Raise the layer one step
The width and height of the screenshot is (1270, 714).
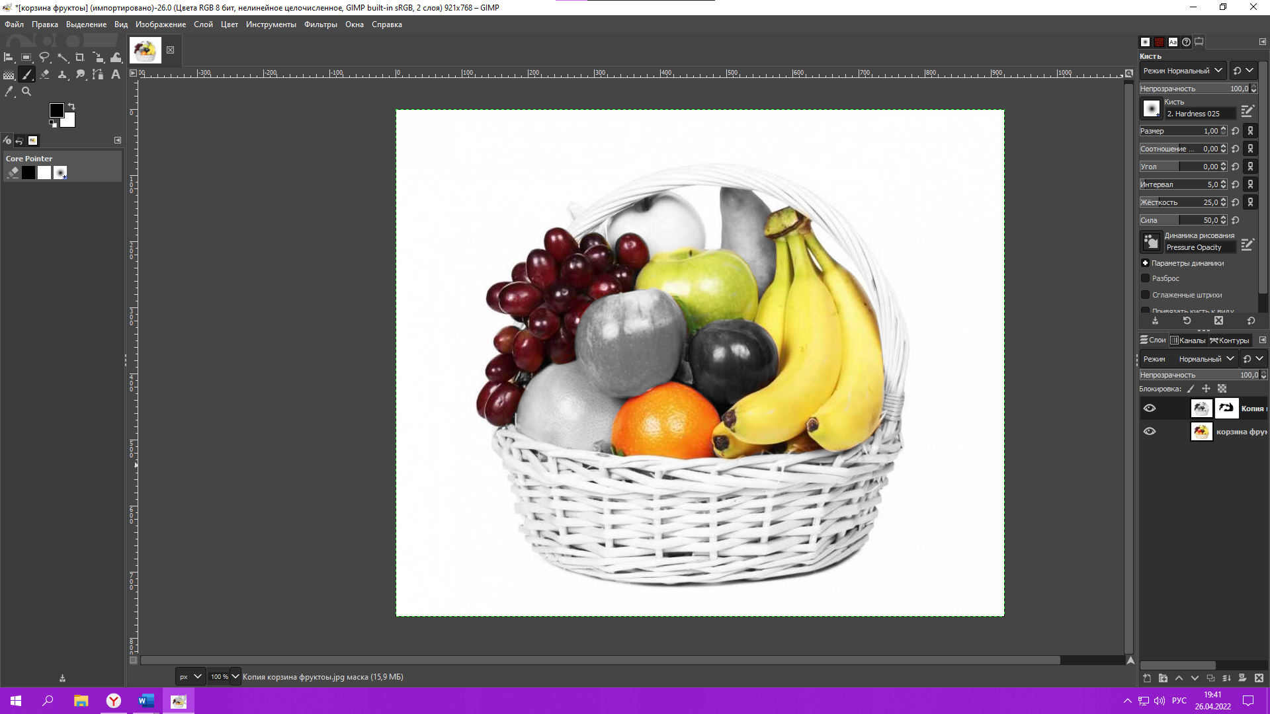[1179, 678]
